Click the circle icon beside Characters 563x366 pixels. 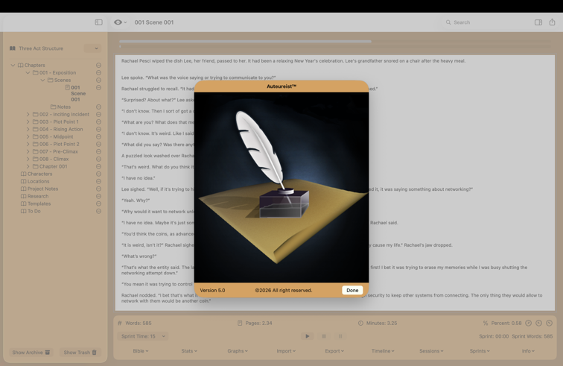point(98,174)
